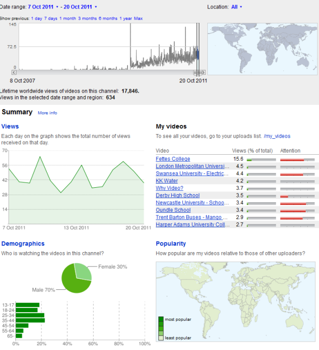
Task: Open the Location All dropdown
Action: (237, 7)
